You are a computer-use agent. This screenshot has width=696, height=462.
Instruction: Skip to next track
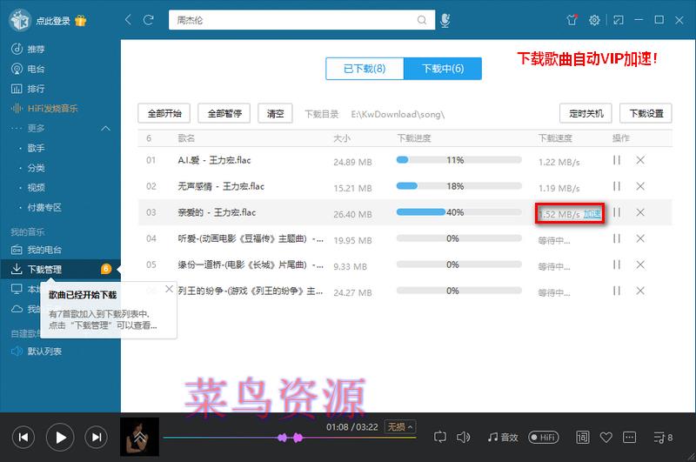[x=97, y=437]
